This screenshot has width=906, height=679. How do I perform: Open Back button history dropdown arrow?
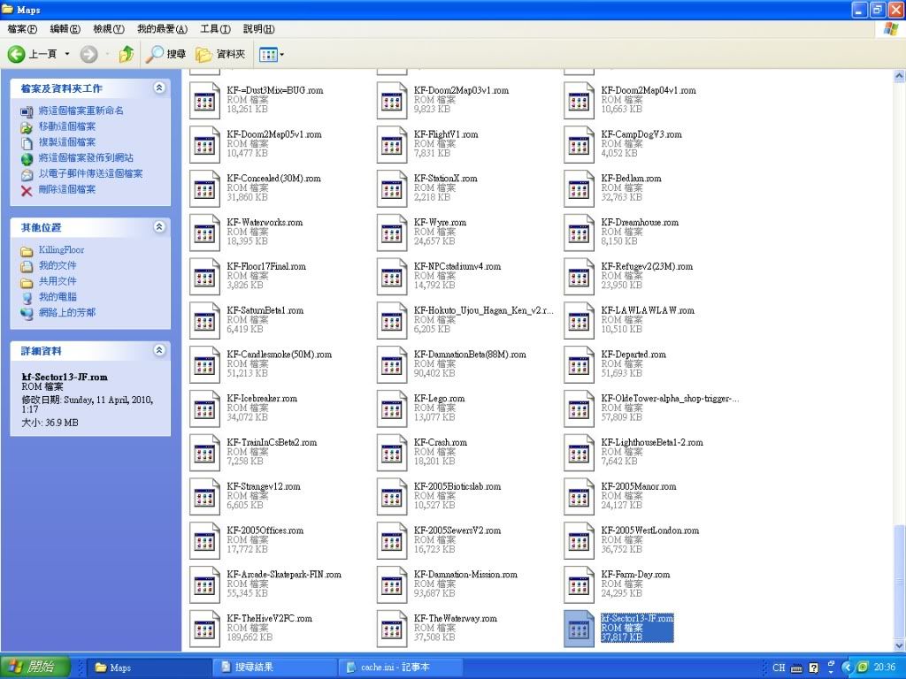point(67,55)
